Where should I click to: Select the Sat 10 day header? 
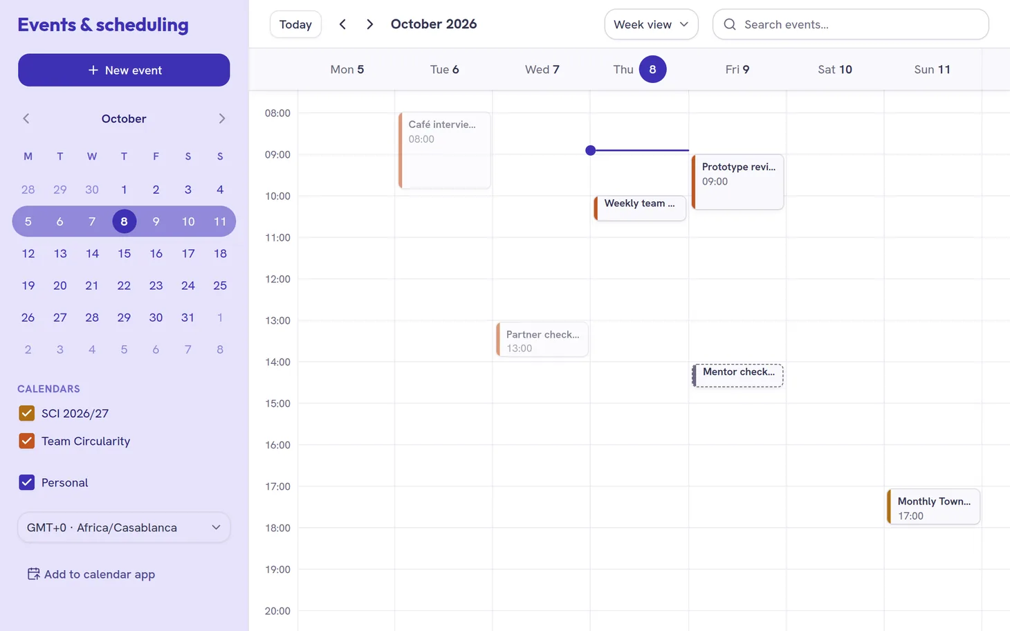pyautogui.click(x=835, y=69)
